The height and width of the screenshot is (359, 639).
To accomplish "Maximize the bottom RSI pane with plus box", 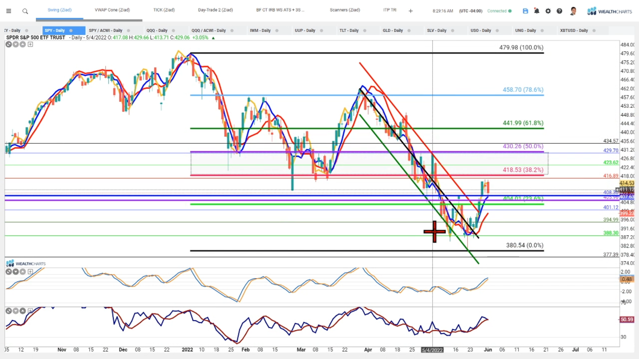I will (x=30, y=311).
